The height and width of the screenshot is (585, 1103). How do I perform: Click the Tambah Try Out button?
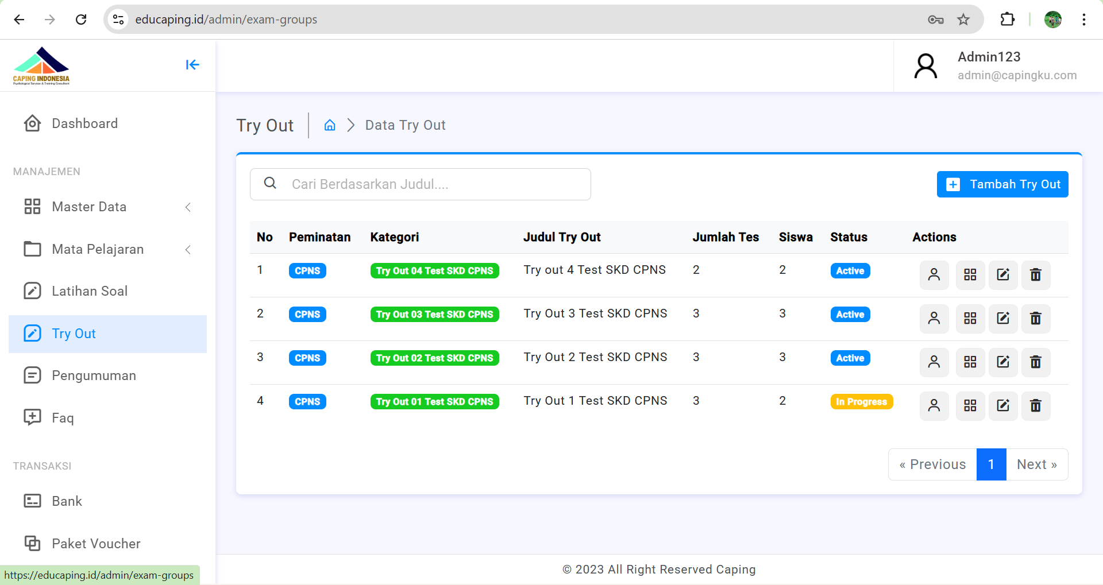point(1002,184)
